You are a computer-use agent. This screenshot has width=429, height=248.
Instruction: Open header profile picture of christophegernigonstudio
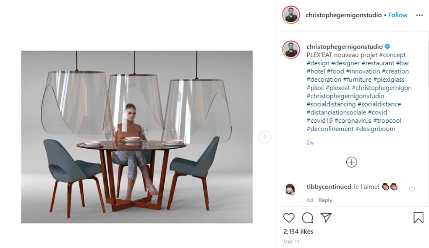291,15
